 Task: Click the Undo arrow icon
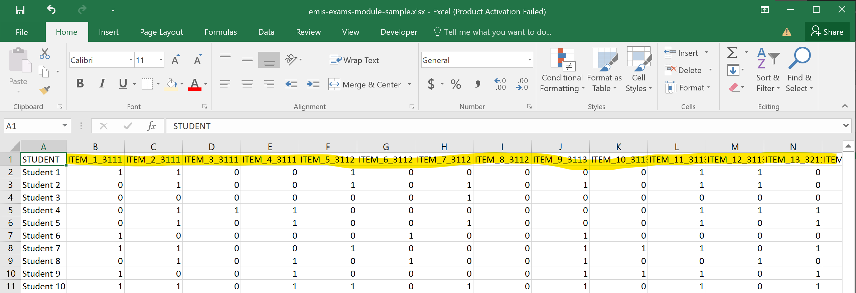pos(51,10)
